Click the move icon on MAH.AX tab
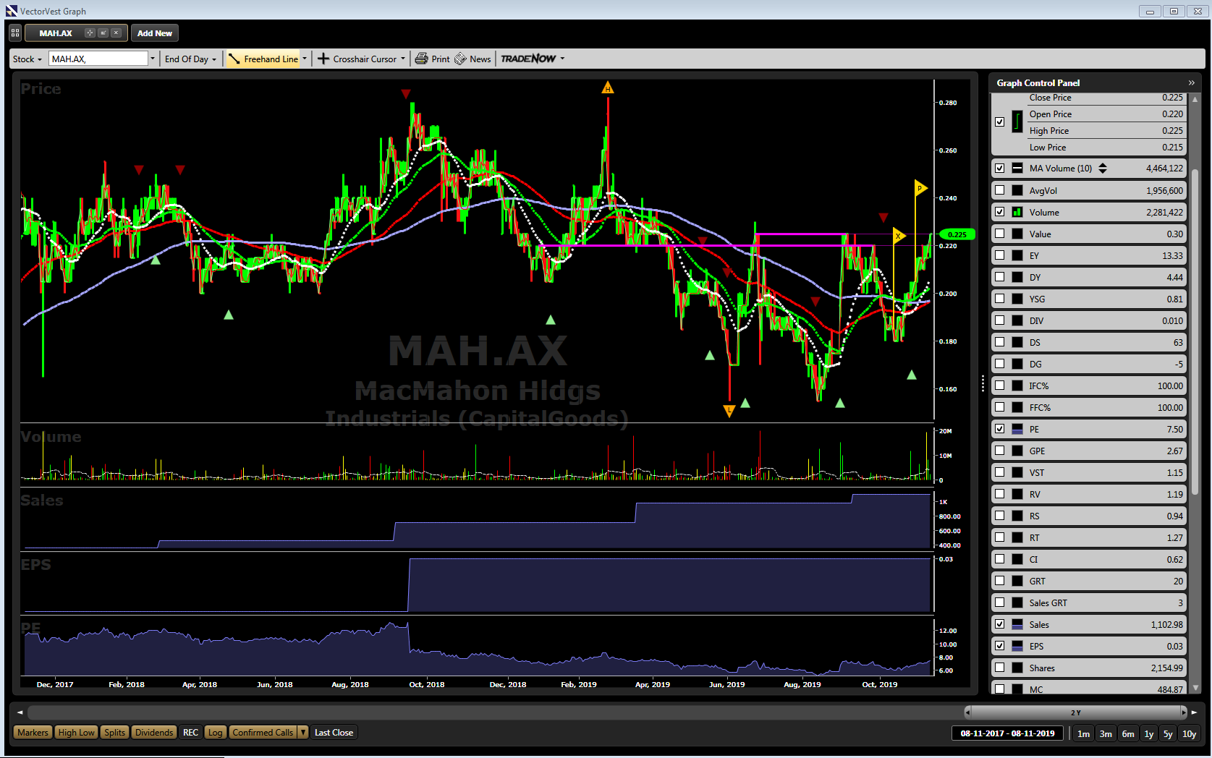The height and width of the screenshot is (758, 1212). [90, 33]
